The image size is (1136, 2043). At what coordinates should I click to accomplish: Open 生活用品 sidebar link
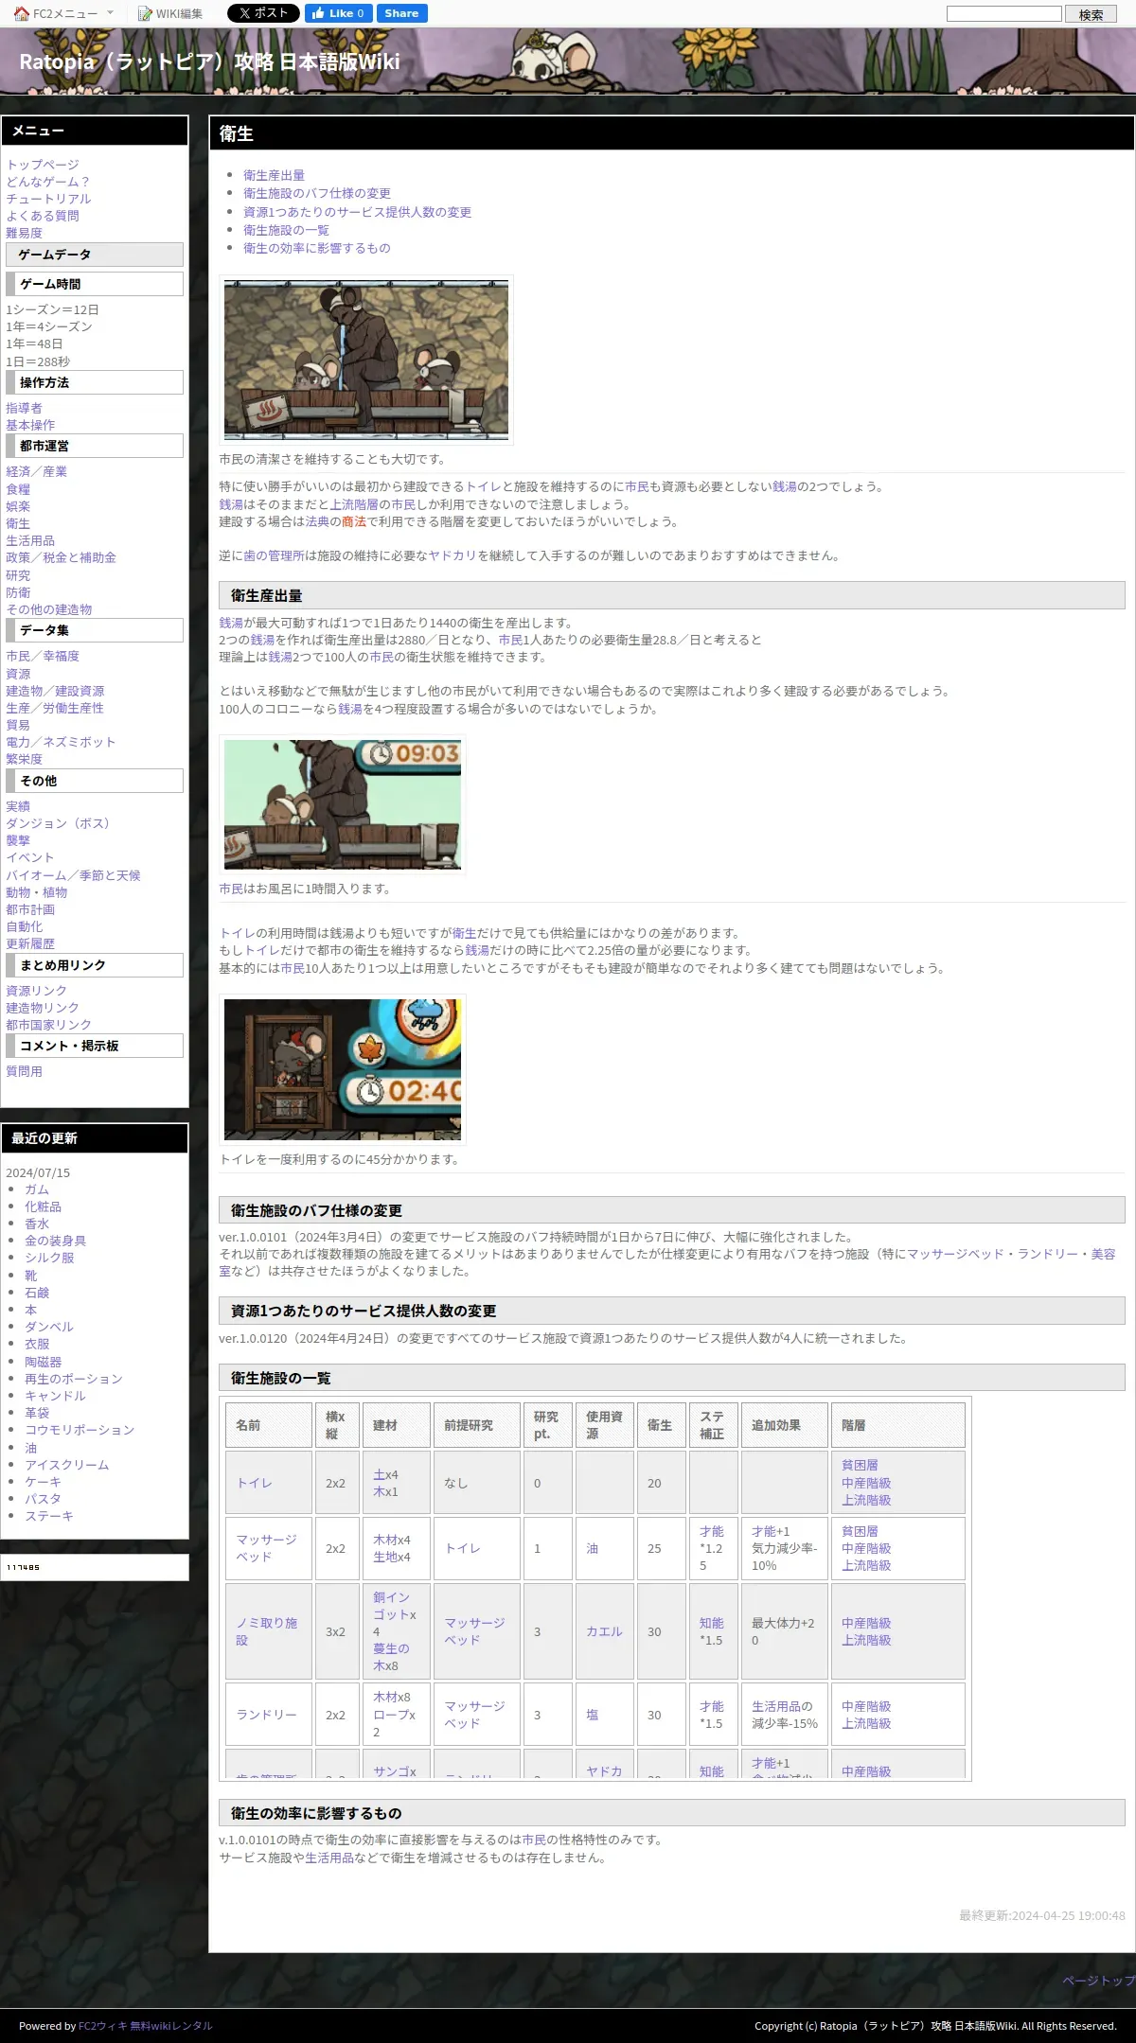(30, 540)
